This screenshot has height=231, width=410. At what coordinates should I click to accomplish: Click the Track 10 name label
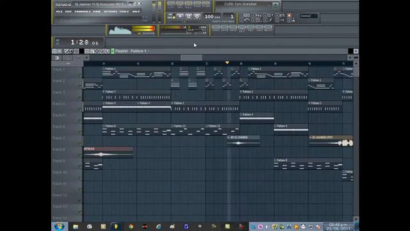60,173
